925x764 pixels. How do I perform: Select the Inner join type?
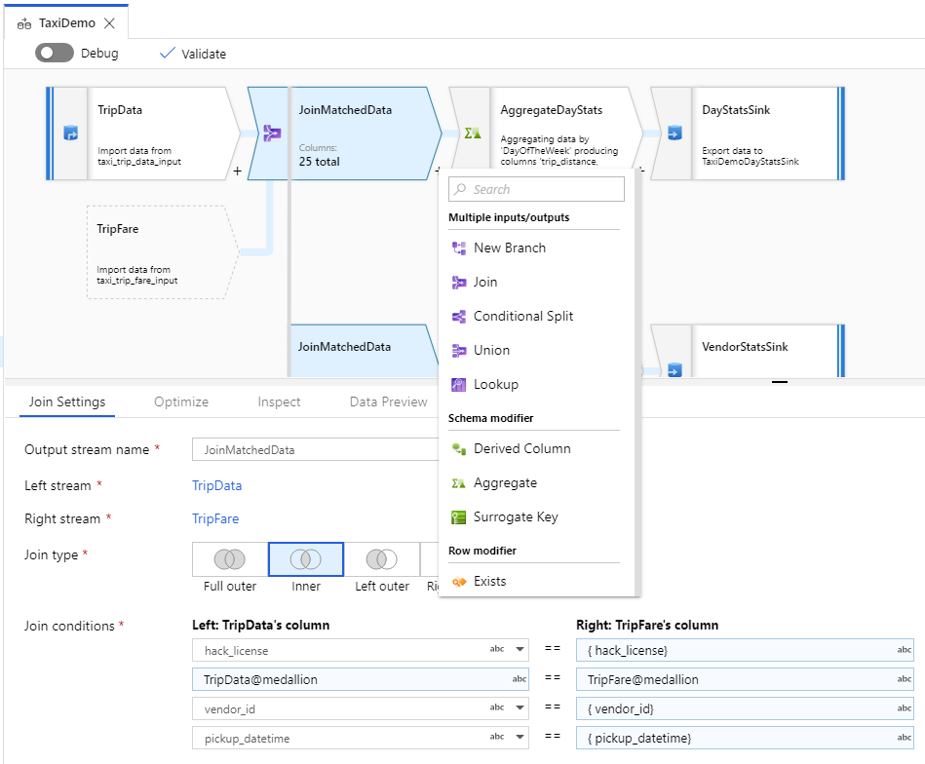coord(306,560)
